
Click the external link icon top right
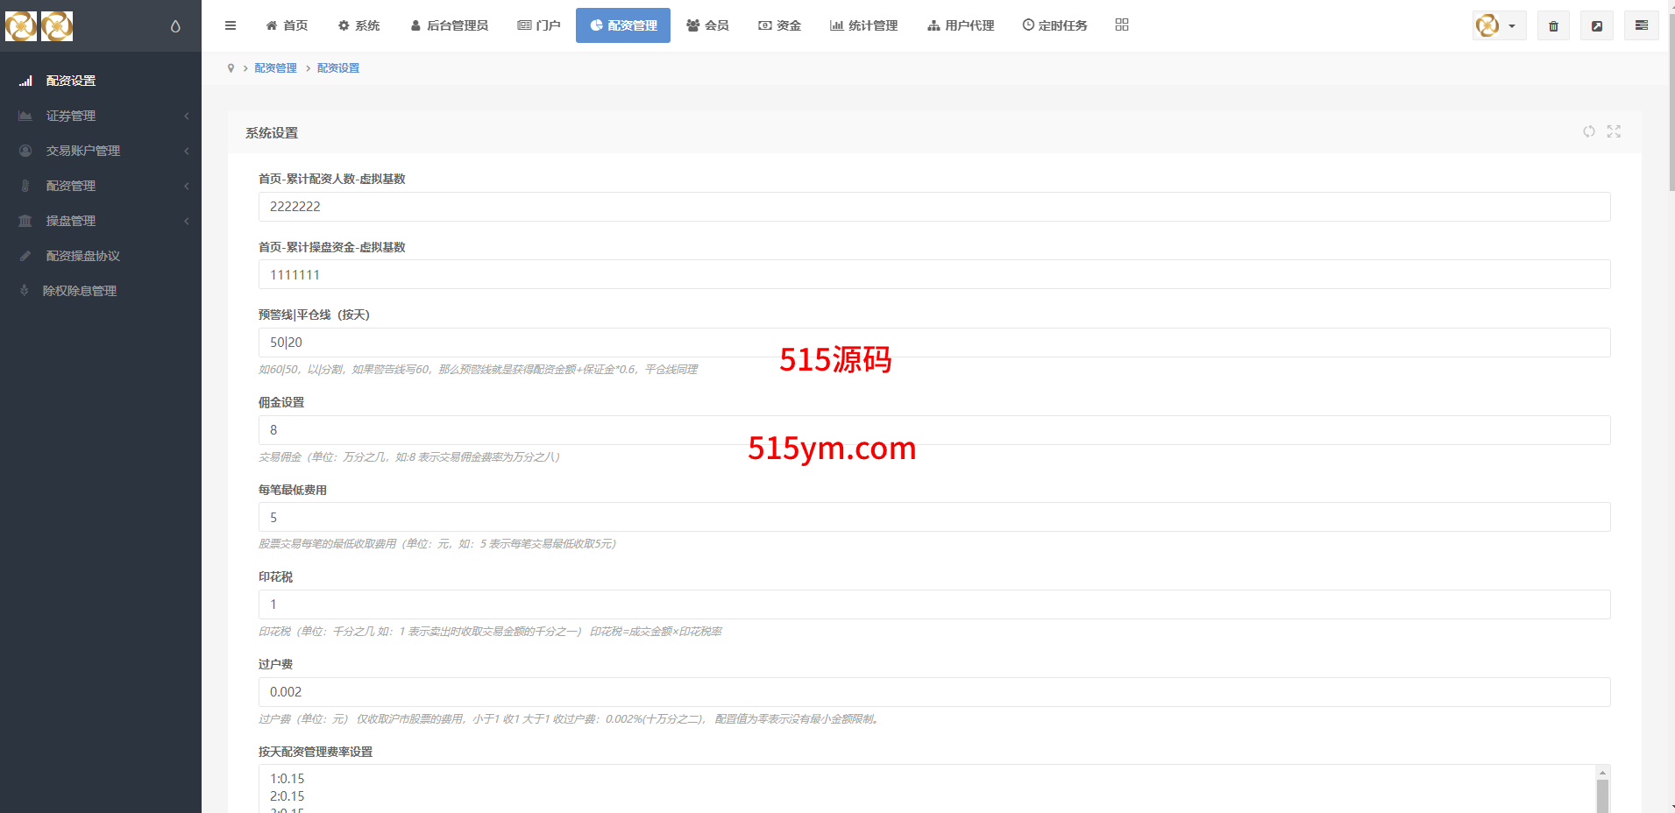pyautogui.click(x=1597, y=26)
